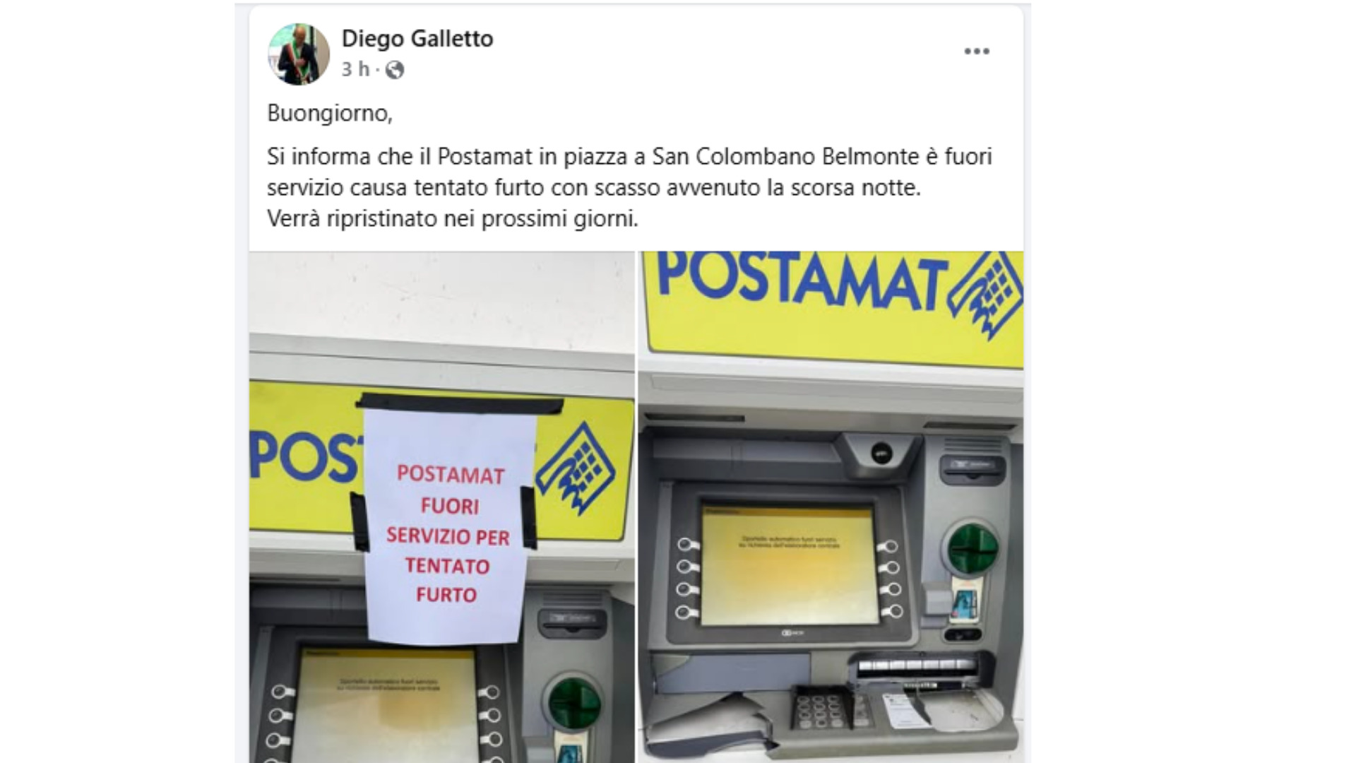Open the three-dots post options menu
The image size is (1356, 763).
977,52
